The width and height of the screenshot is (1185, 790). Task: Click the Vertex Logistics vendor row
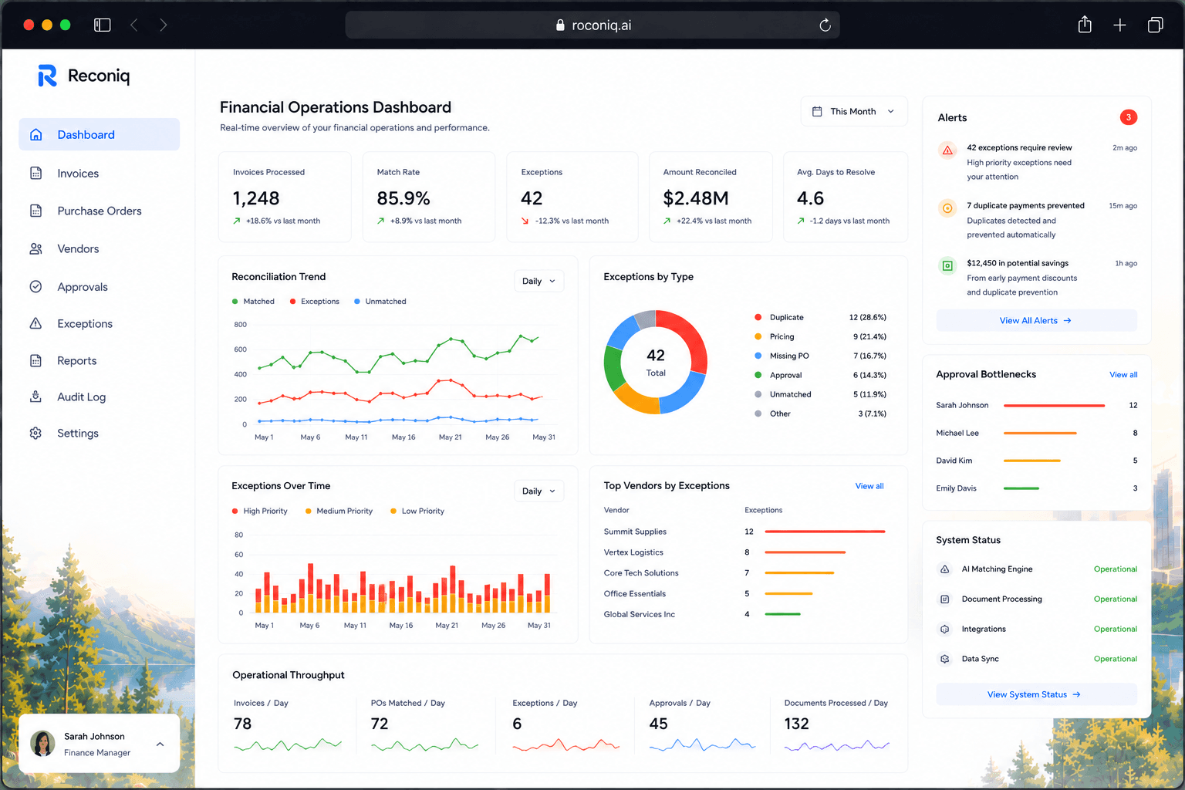744,552
